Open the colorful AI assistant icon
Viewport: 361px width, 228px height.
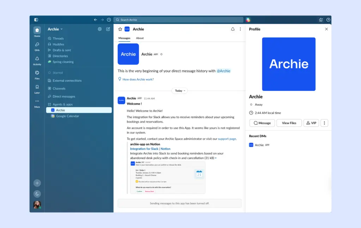pos(248,20)
